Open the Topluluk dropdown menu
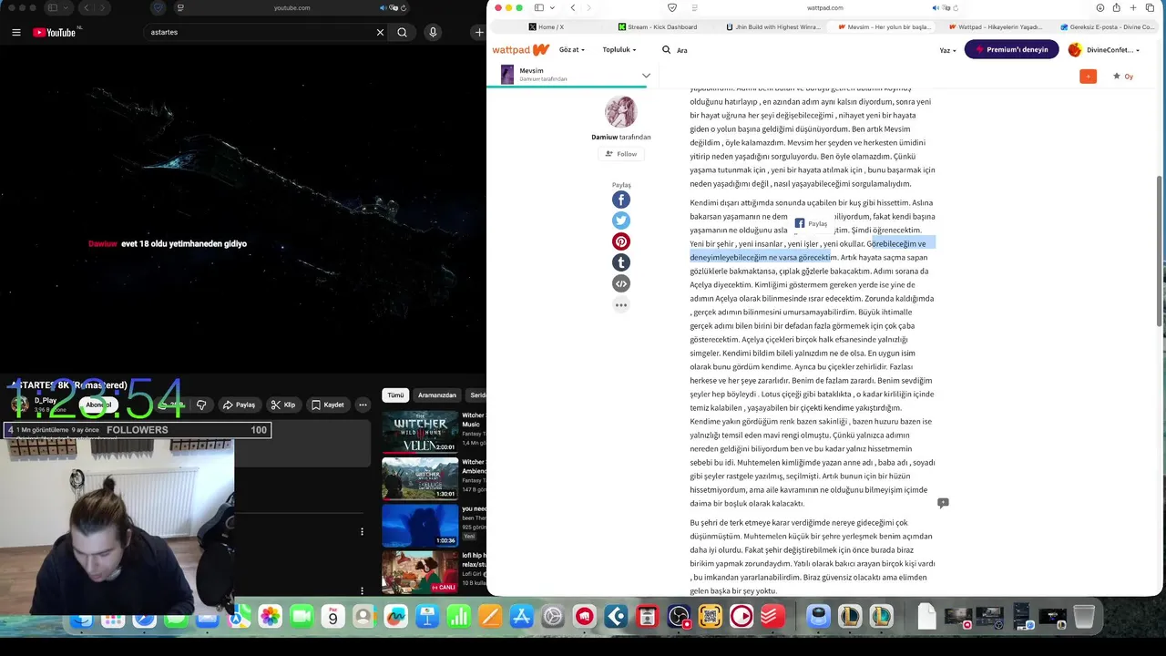Screen dimensions: 1166x656 [619, 49]
